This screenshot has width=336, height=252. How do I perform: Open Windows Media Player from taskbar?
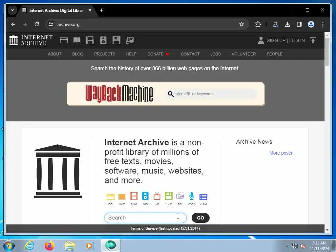(x=89, y=246)
